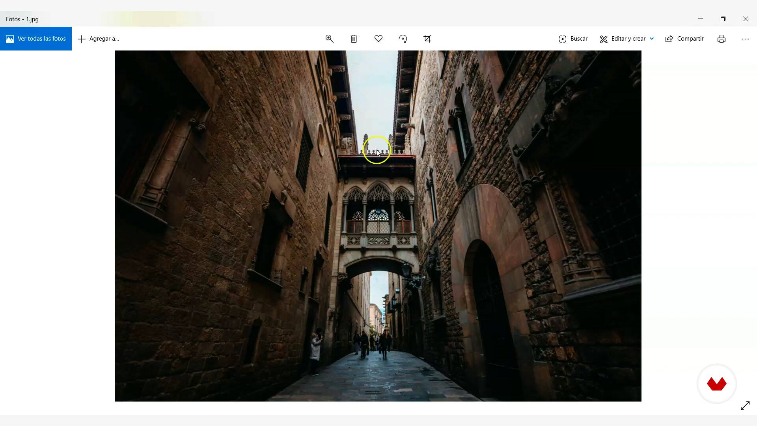Click the Buscar visual search button

(x=573, y=39)
